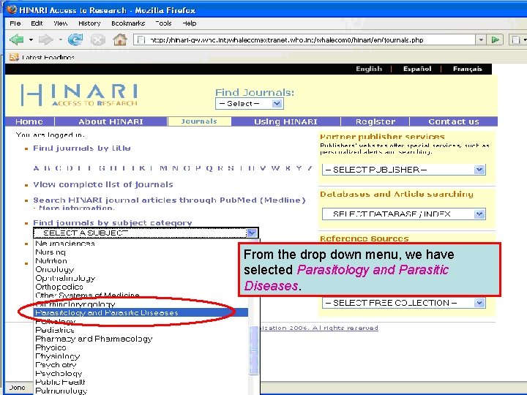Expand the SELECT FREE COLLECTION dropdown

coord(403,303)
